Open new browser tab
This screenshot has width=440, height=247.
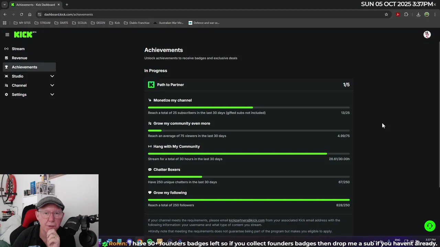coord(67,4)
